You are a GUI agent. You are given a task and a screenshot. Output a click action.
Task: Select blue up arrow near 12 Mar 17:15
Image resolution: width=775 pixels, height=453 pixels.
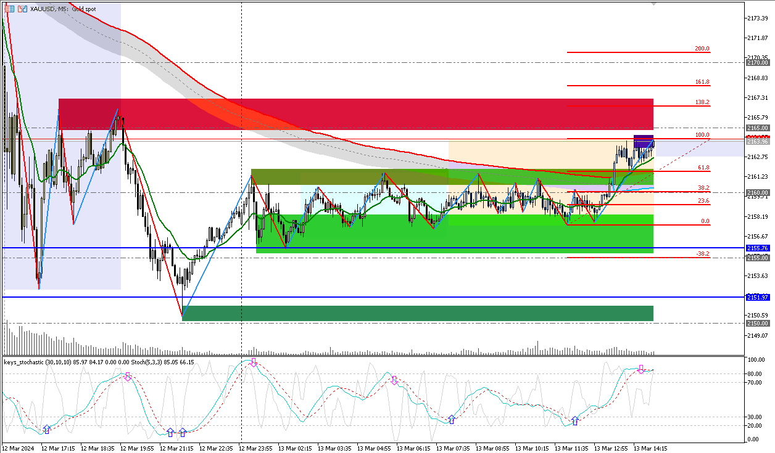(46, 429)
